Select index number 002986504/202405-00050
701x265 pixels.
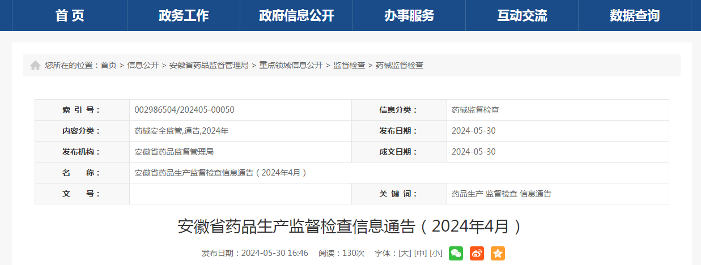point(184,110)
